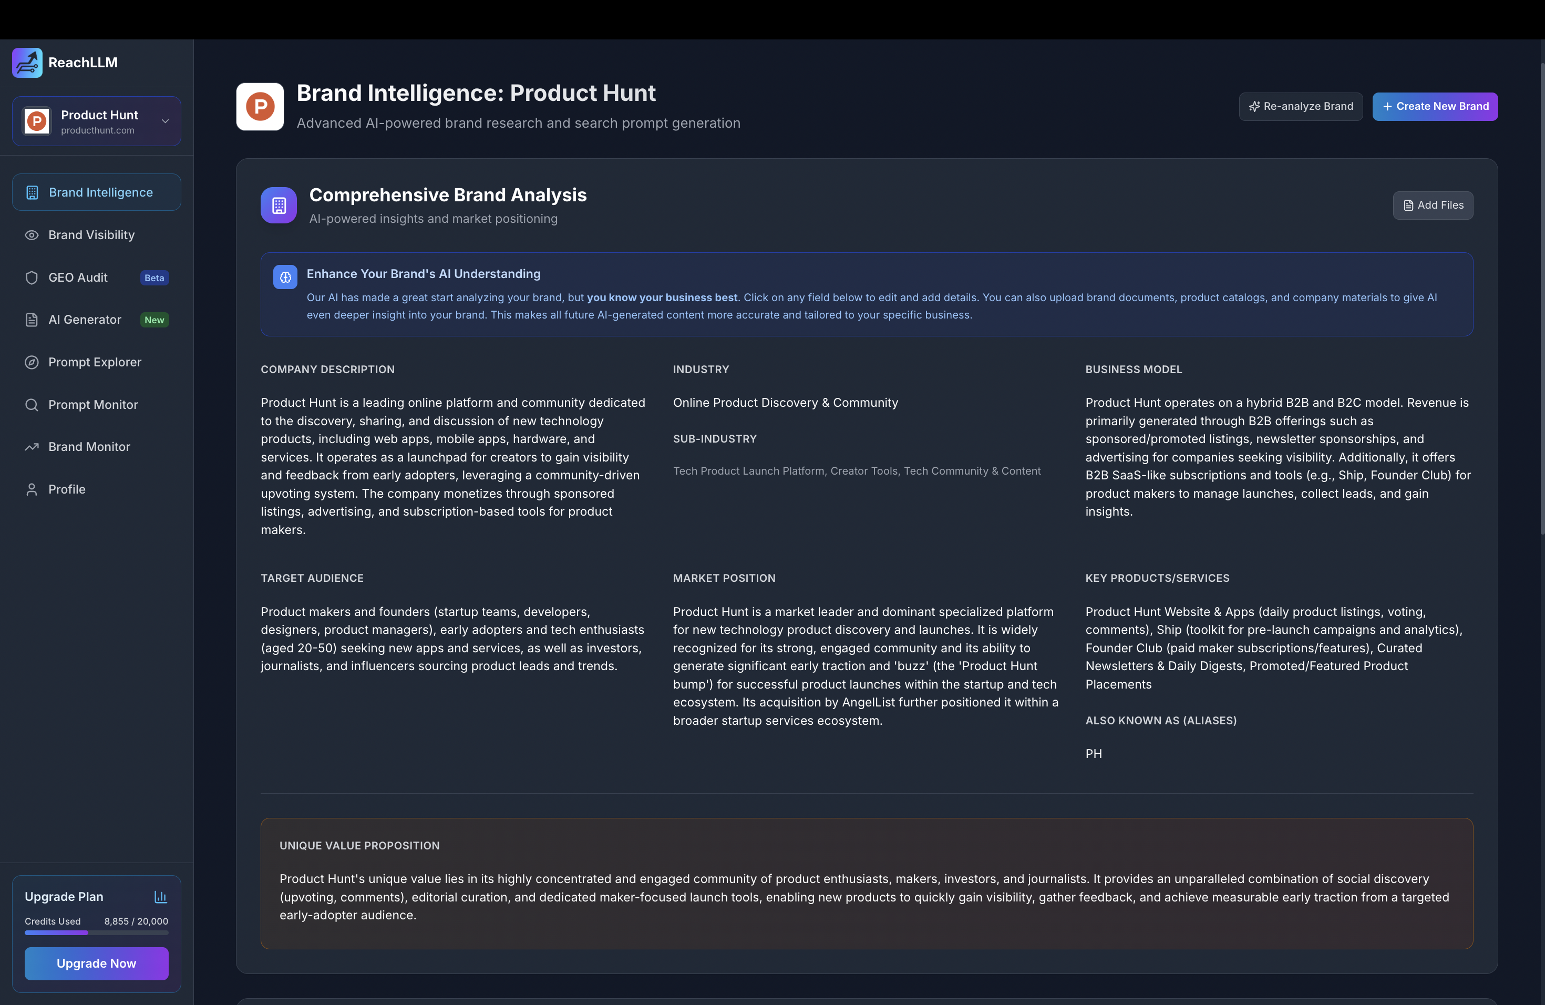The width and height of the screenshot is (1545, 1005).
Task: Edit the Target Audience text
Action: tap(453, 639)
